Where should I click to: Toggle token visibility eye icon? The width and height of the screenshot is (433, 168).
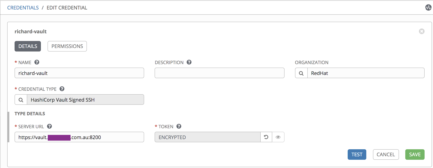click(x=278, y=137)
